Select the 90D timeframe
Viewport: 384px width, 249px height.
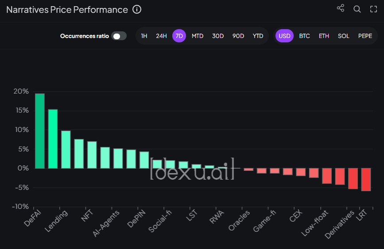click(238, 36)
